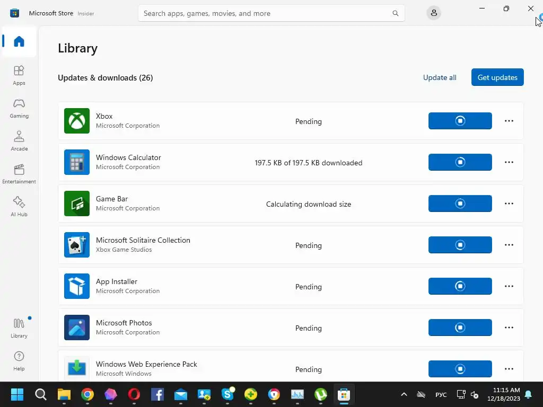Open taskbar Search
The height and width of the screenshot is (407, 543).
[x=40, y=394]
